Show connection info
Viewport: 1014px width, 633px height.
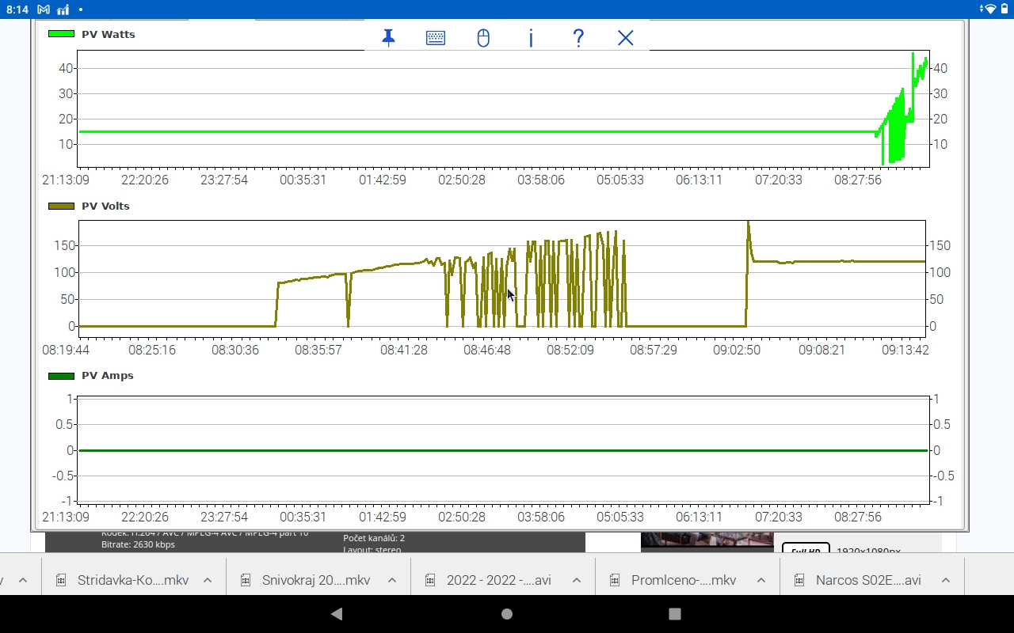531,38
